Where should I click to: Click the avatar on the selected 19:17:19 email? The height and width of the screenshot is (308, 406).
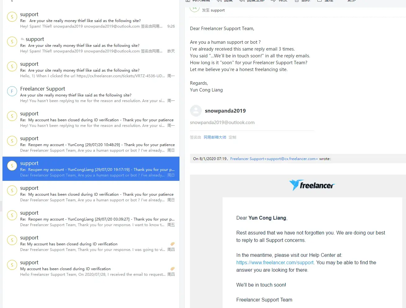pos(12,166)
